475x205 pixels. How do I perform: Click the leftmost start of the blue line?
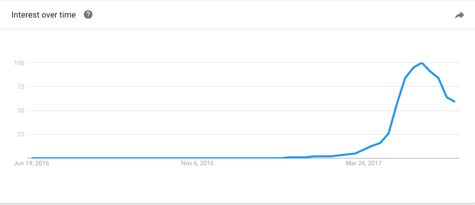pos(32,157)
